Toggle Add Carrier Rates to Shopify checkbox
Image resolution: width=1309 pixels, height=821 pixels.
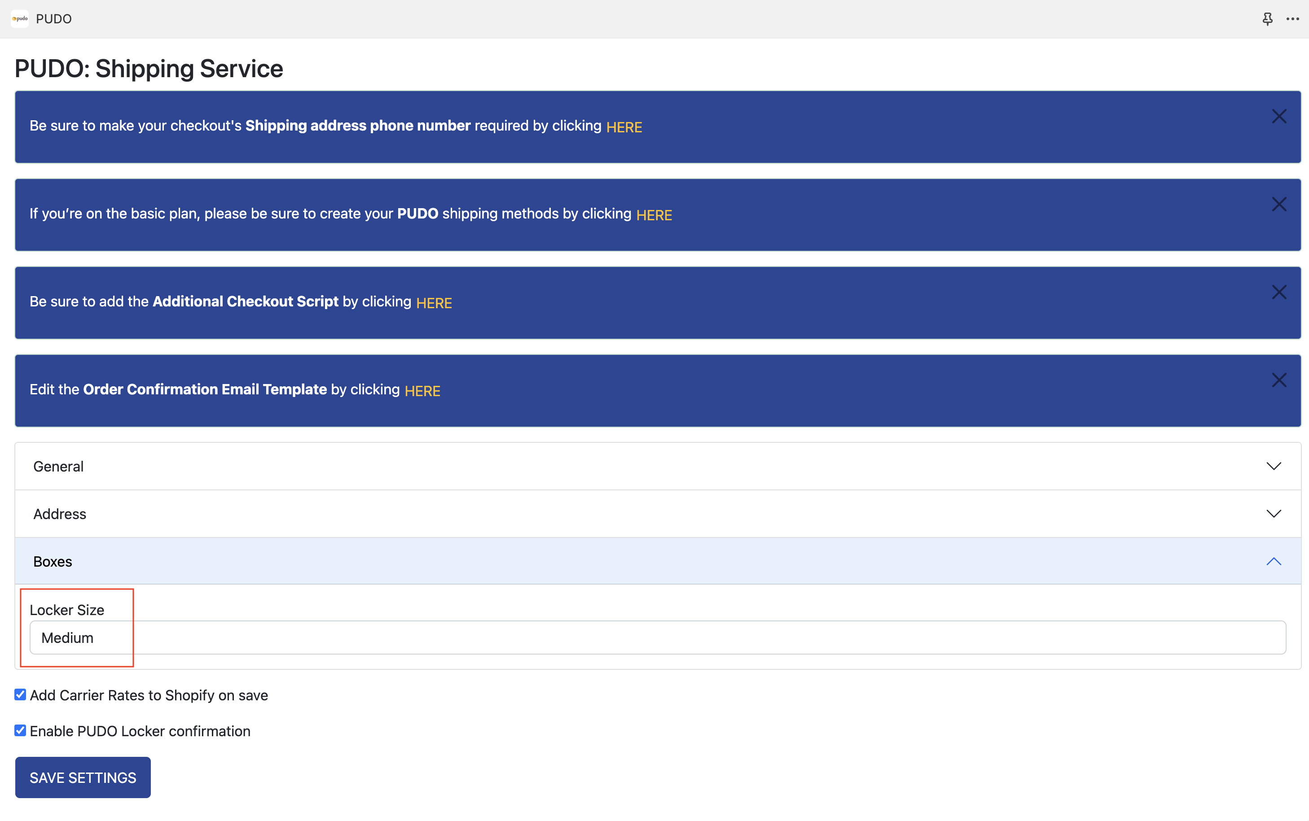click(20, 694)
